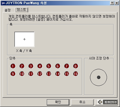Click button indicator number 10
The width and height of the screenshot is (120, 107).
tap(22, 74)
